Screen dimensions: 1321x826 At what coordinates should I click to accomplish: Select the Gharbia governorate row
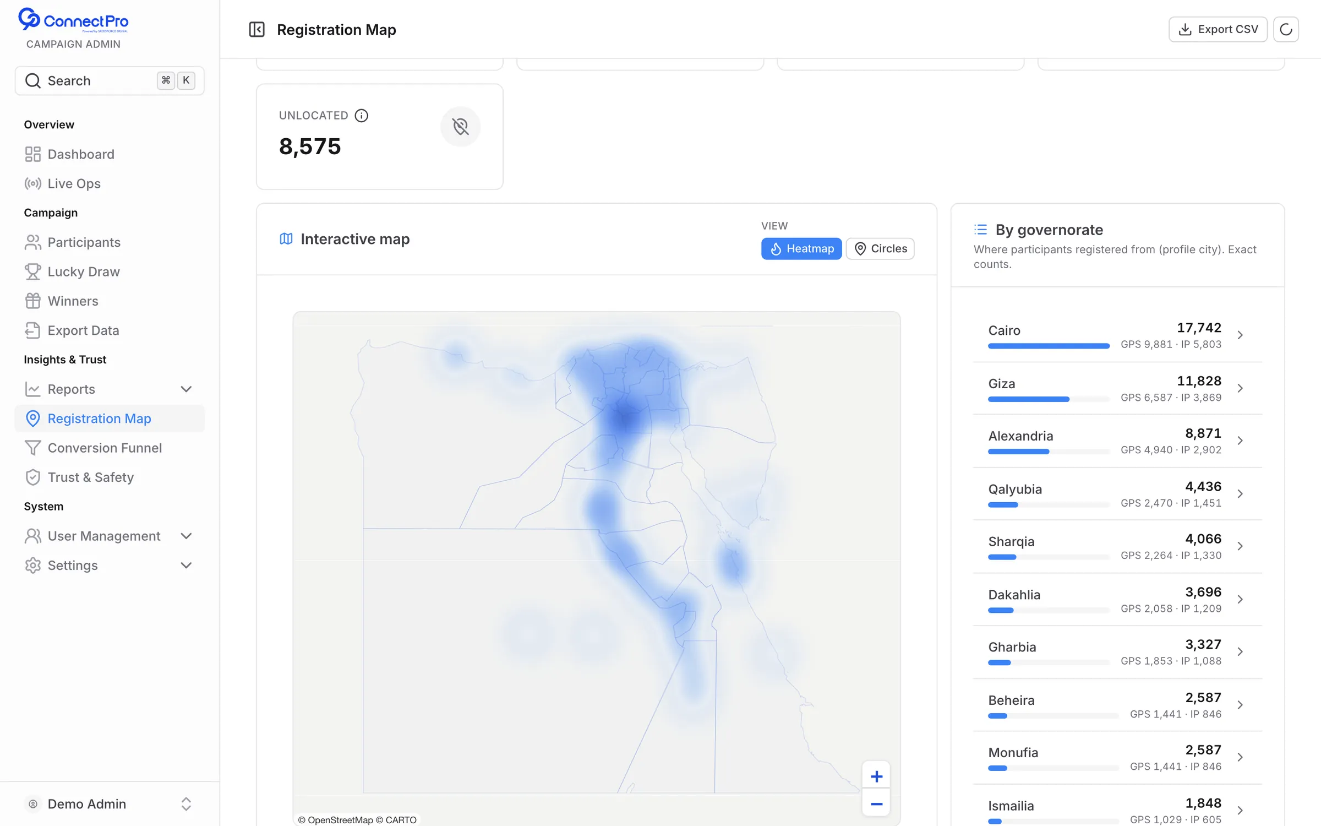coord(1117,652)
